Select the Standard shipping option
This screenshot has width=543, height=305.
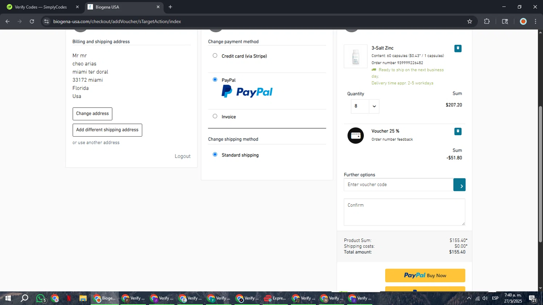215,155
